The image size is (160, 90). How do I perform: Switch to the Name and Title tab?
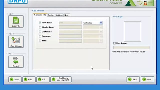click(40, 15)
